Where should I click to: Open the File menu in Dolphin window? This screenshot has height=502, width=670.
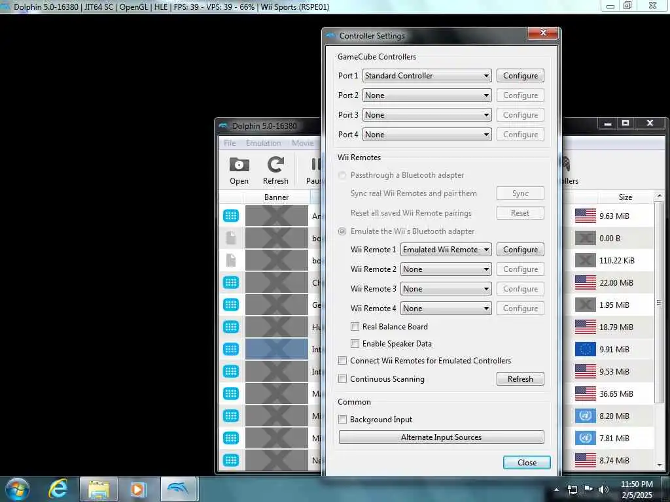coord(230,143)
